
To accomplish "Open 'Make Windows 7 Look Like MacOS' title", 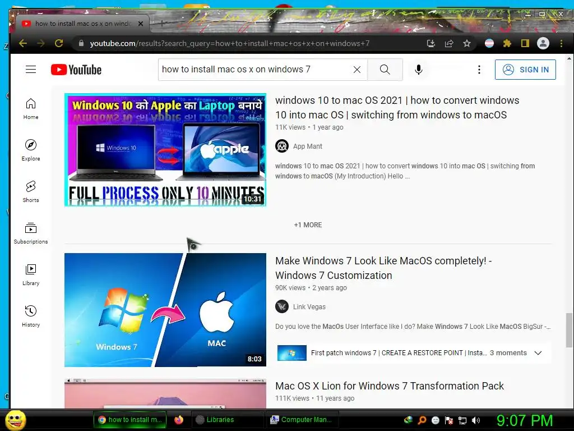I will point(383,268).
